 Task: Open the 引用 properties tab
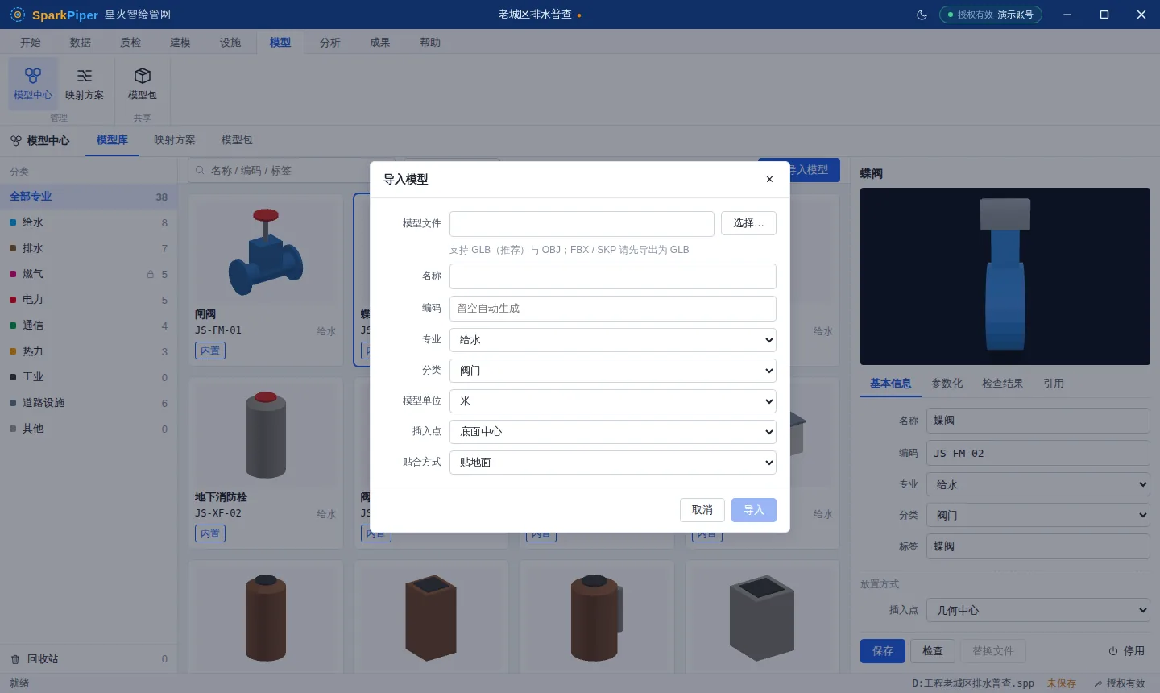coord(1054,384)
